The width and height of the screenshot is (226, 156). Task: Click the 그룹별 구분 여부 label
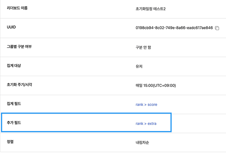pos(19,47)
